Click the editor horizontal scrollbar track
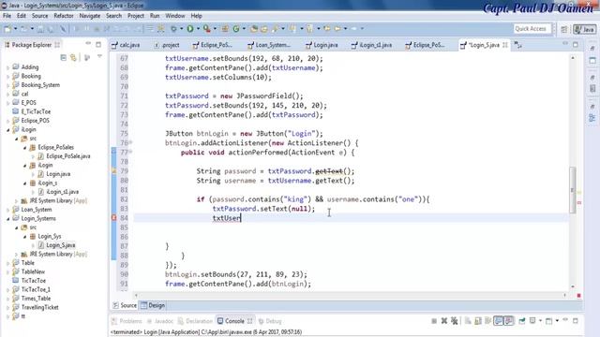 (x=350, y=296)
